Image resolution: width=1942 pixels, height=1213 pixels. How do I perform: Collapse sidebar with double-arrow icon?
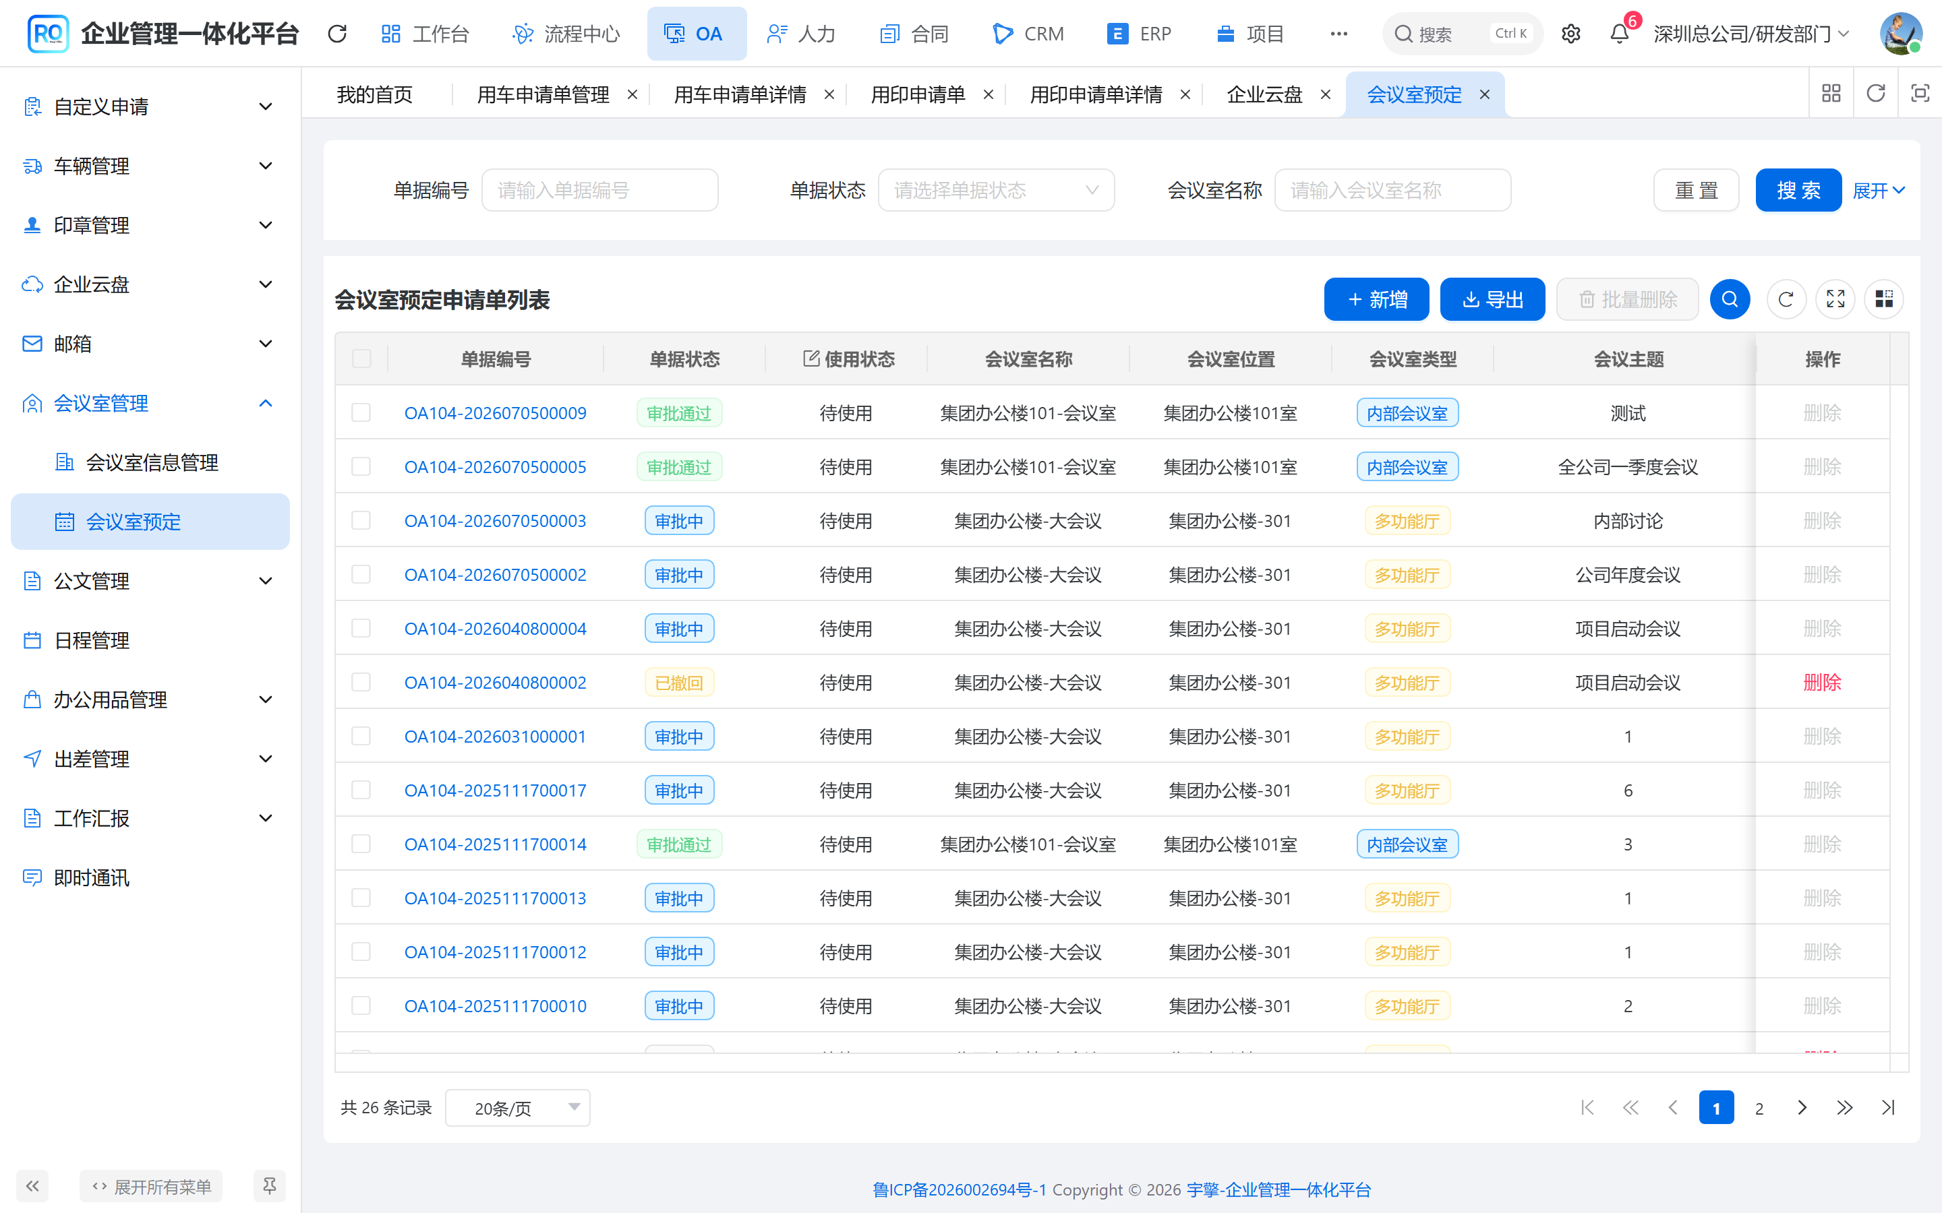[x=32, y=1186]
